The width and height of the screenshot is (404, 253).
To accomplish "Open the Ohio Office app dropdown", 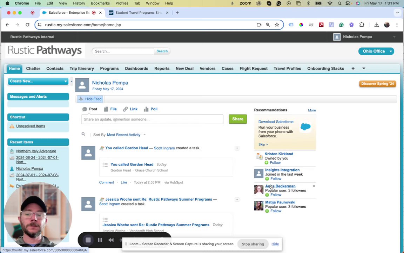I will 376,51.
